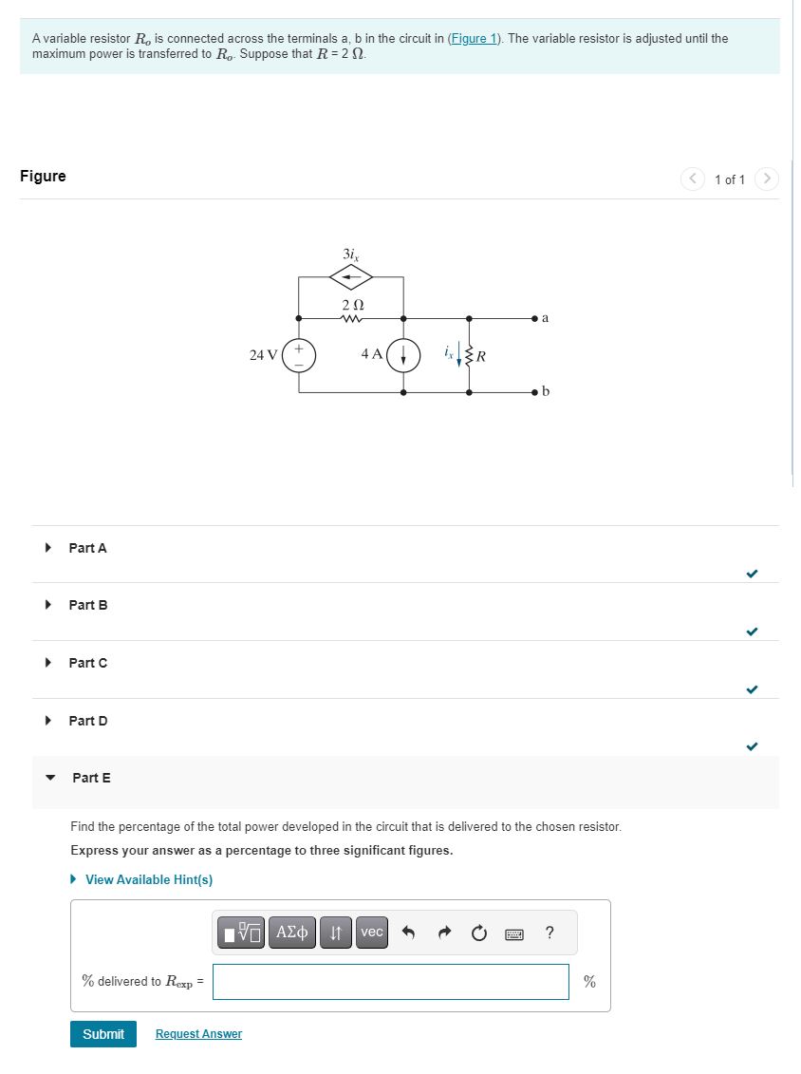
Task: Go to next figure page
Action: pyautogui.click(x=767, y=179)
